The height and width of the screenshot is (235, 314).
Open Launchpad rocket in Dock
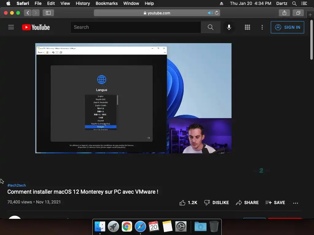click(113, 227)
